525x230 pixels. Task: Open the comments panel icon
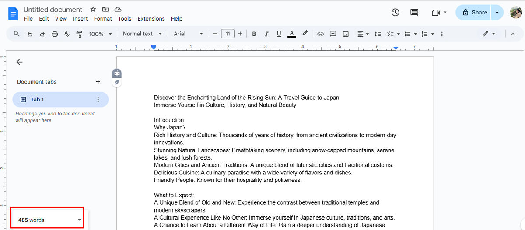[414, 13]
